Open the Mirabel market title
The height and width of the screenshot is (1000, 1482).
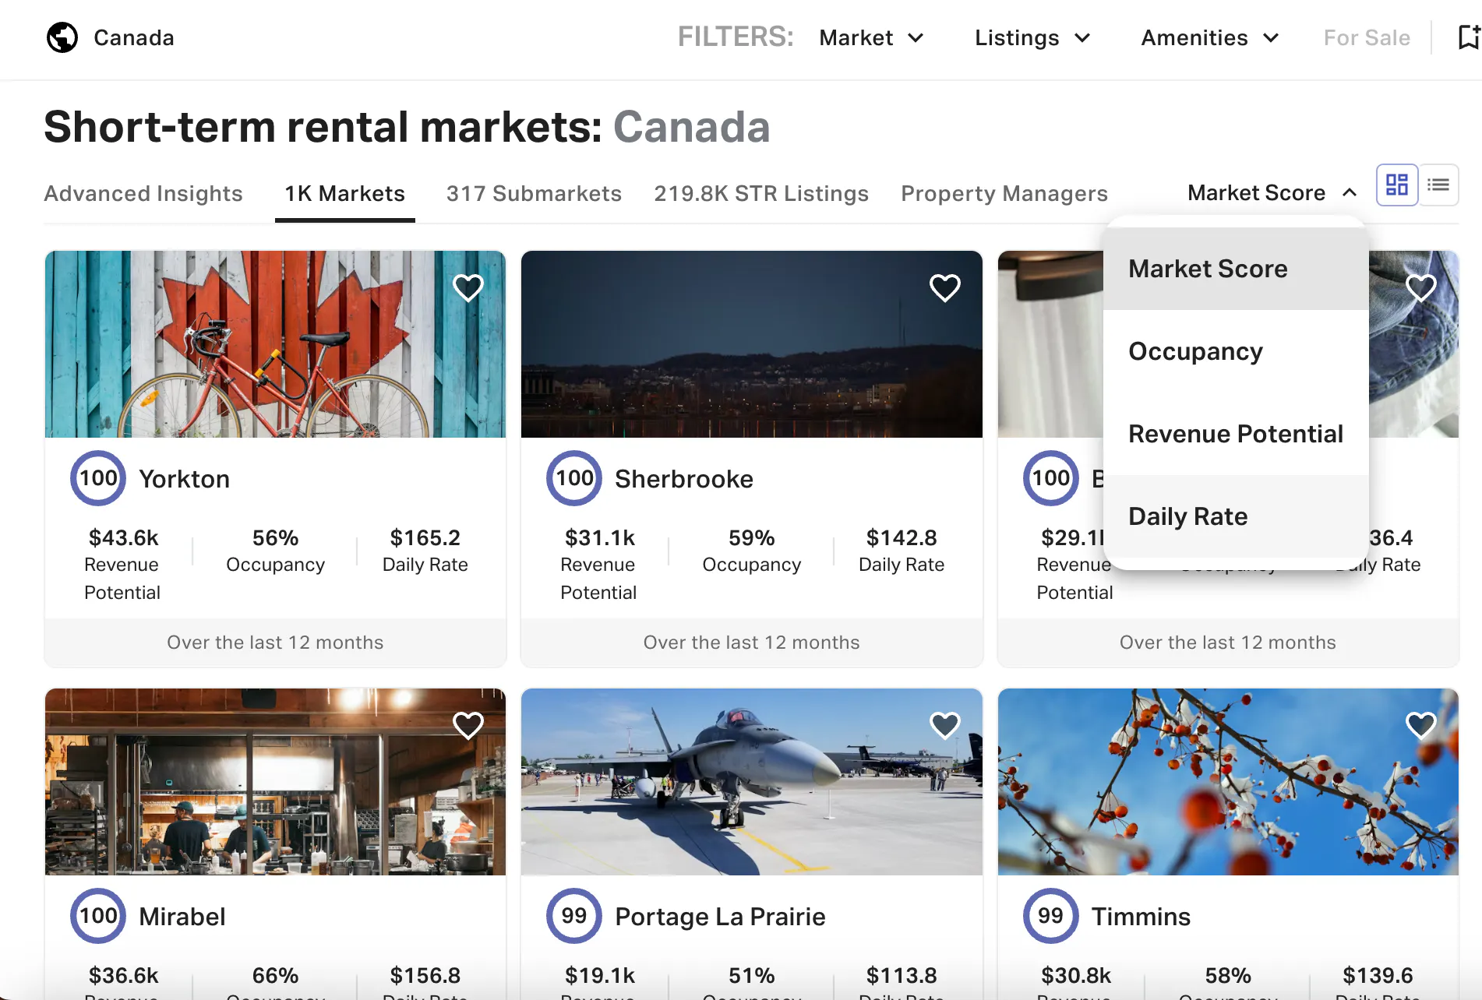pos(182,917)
